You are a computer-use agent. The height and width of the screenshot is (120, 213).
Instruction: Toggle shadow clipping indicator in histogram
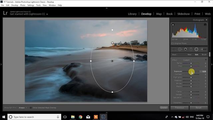pos(173,25)
